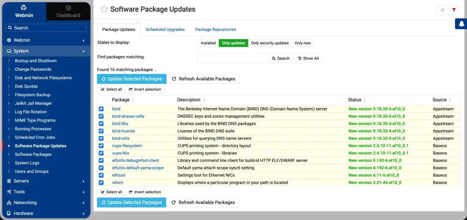Screen dimensions: 467x220
Task: Click the search magnifier icon in sidebar
Action: [x=10, y=28]
